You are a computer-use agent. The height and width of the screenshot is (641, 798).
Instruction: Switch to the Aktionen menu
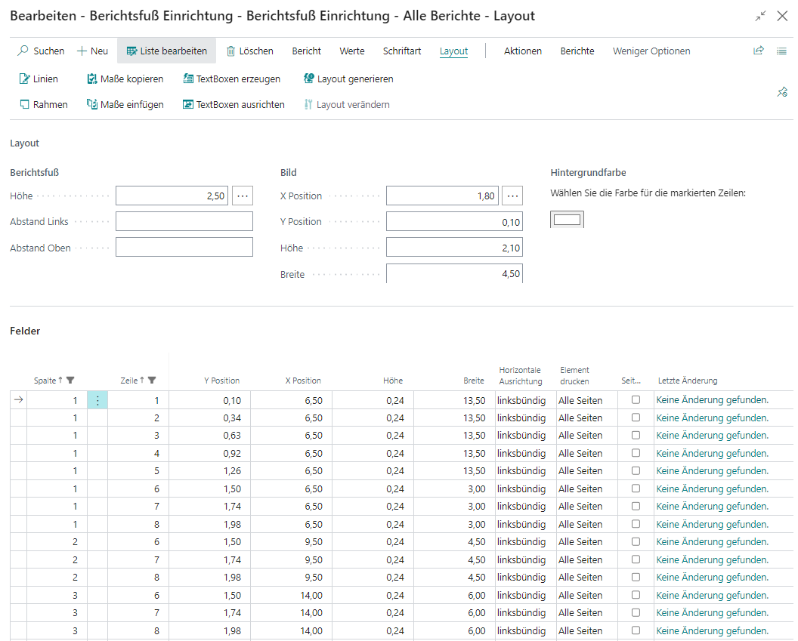[x=521, y=51]
